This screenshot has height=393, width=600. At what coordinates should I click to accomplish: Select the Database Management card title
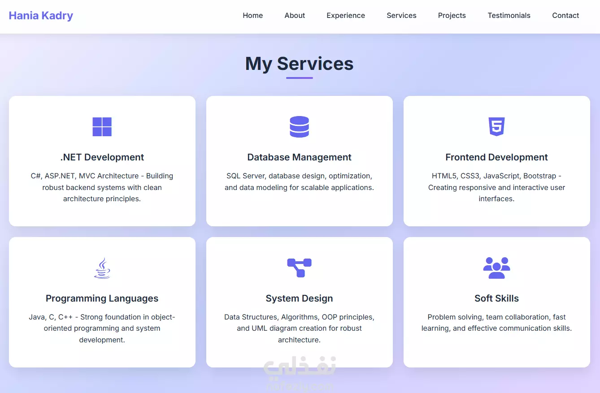coord(299,157)
